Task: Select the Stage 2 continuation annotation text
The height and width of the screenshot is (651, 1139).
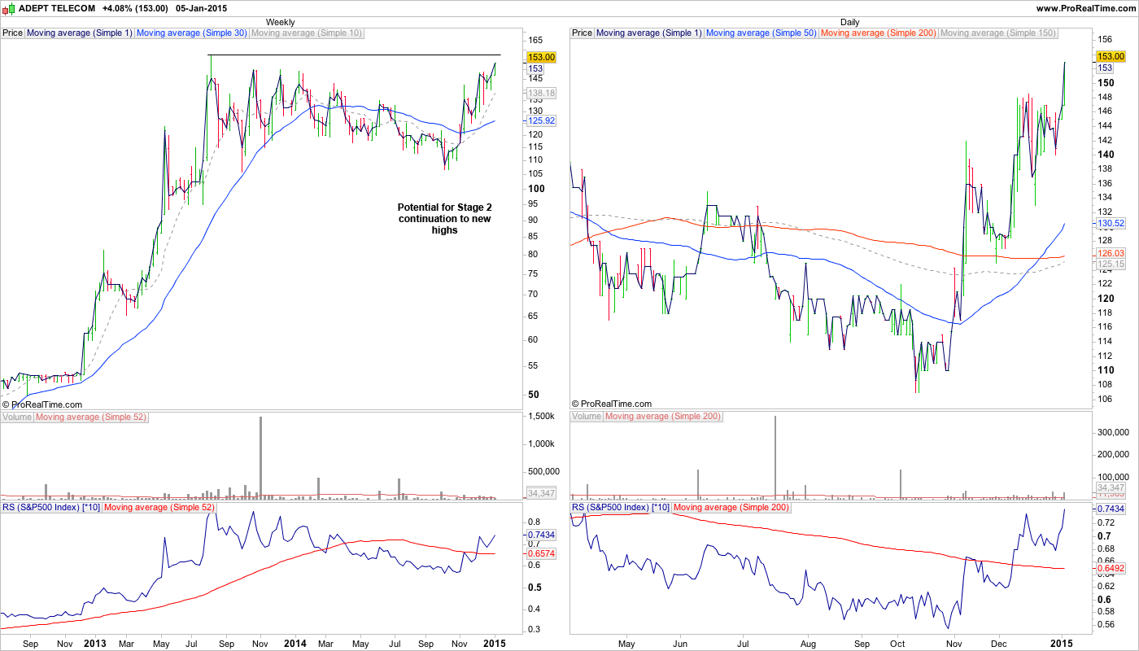Action: coord(444,218)
